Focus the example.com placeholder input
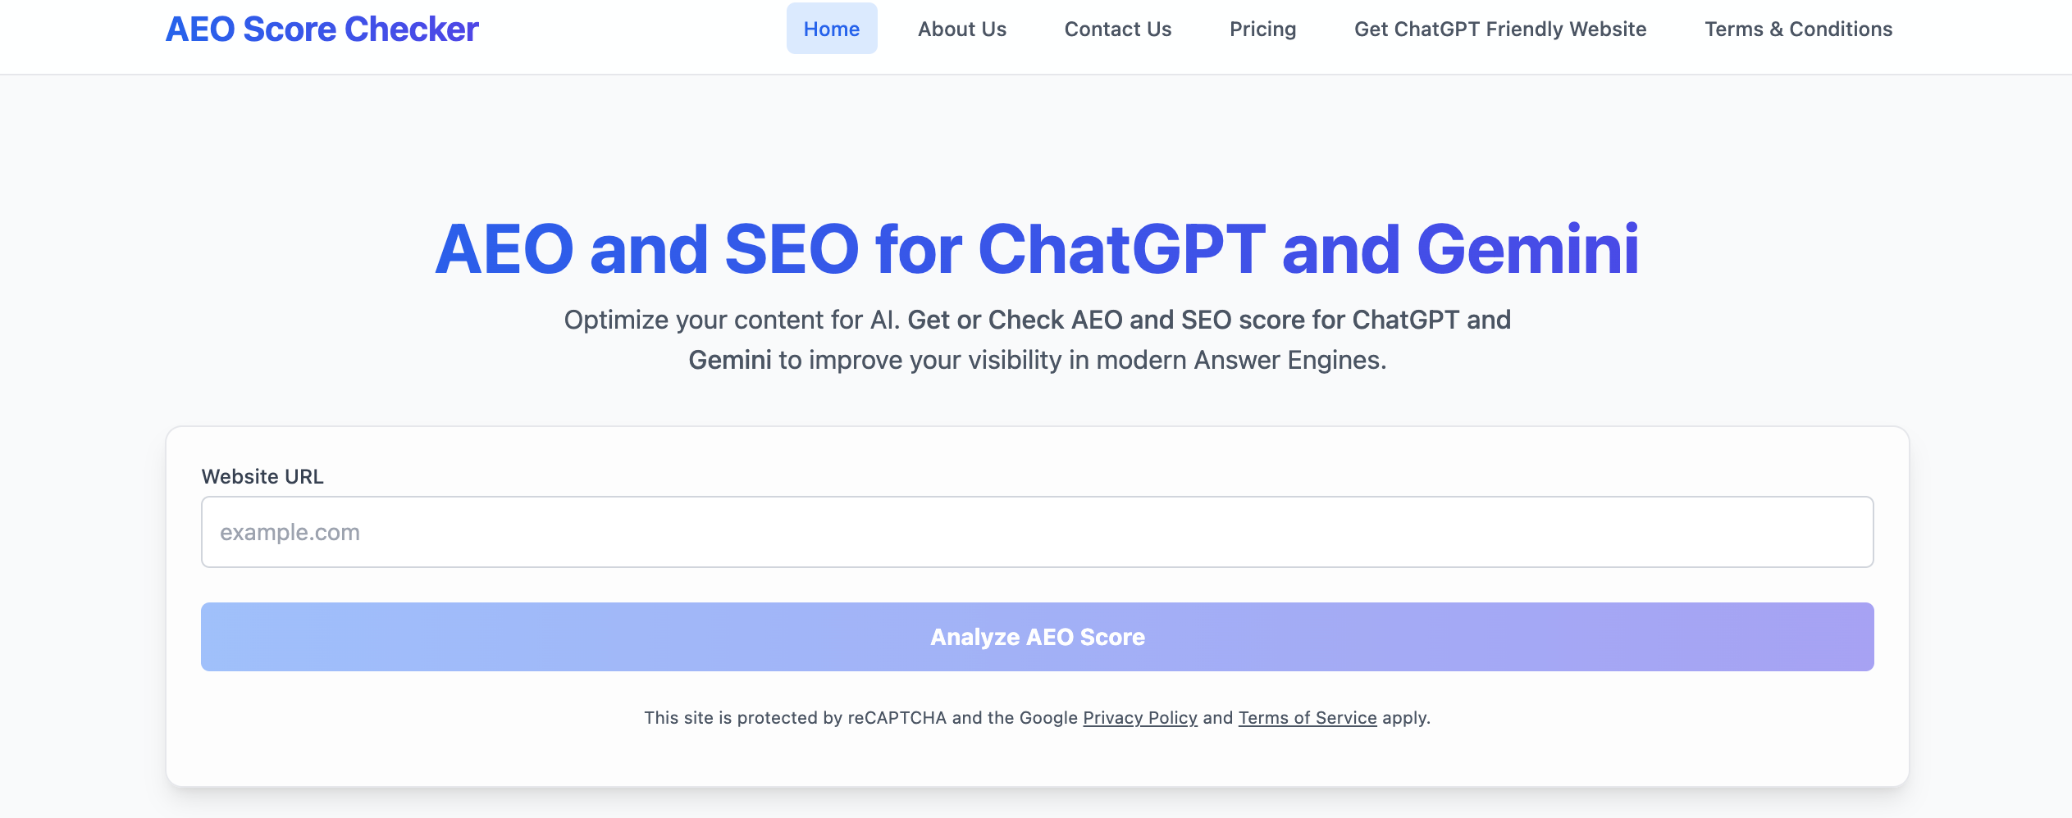Screen dimensions: 2072x818 coord(1036,531)
